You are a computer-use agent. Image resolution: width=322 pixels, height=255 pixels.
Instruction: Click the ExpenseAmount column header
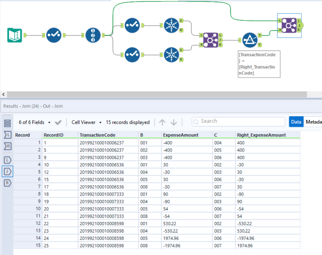(x=187, y=135)
